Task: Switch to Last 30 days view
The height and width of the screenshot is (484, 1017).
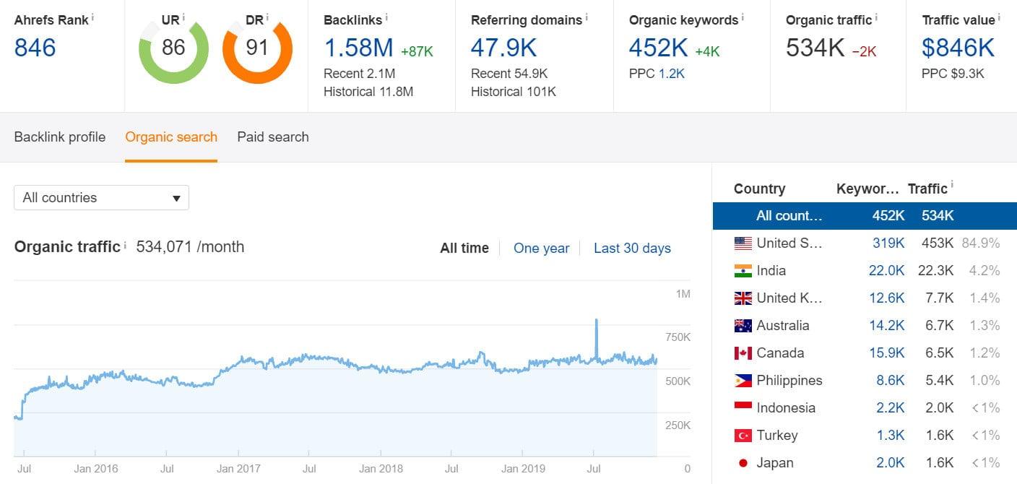Action: pos(632,248)
